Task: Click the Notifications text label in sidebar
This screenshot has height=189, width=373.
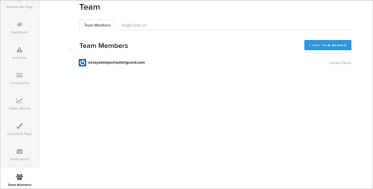Action: 19,159
